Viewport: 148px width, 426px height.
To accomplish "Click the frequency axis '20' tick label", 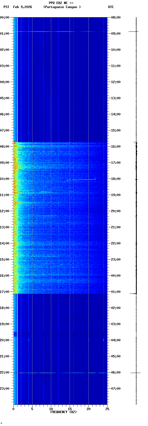I will click(x=88, y=409).
